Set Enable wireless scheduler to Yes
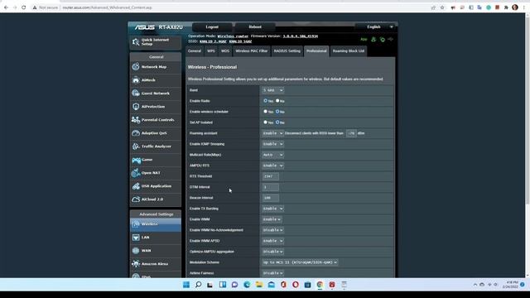This screenshot has width=530, height=298. coord(265,112)
